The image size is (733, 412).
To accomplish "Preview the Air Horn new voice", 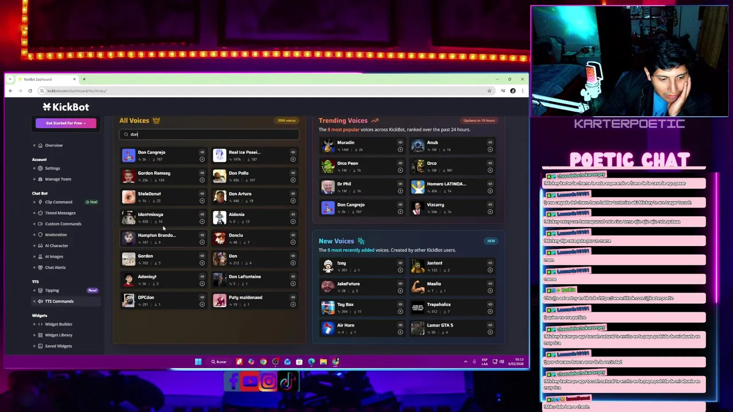I will [400, 325].
